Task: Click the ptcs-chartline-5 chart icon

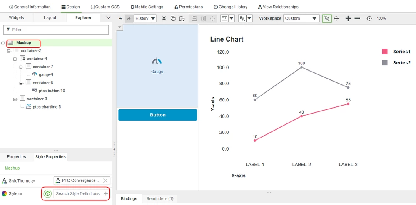Action: [x=28, y=106]
